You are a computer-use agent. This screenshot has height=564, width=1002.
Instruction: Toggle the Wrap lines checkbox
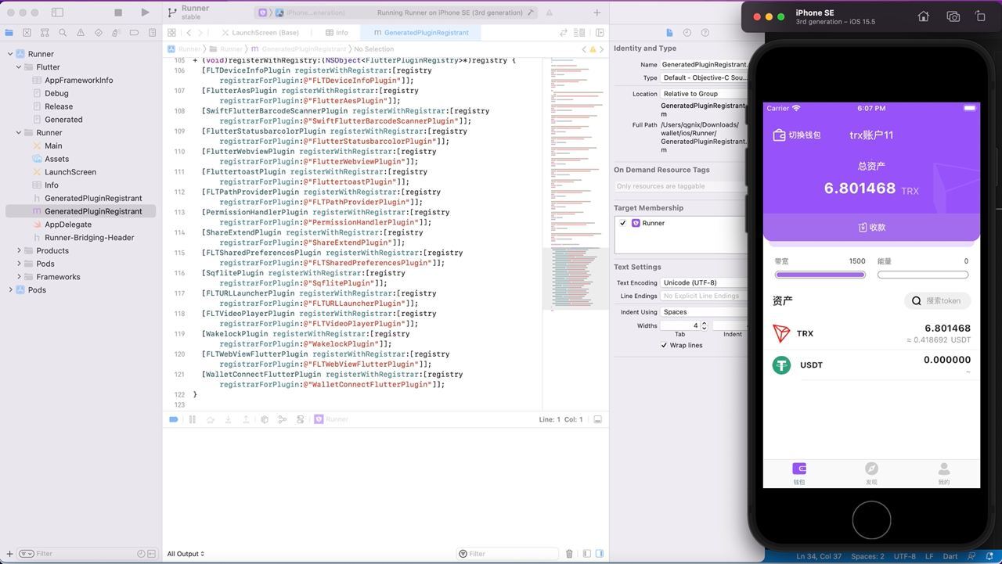coord(664,345)
